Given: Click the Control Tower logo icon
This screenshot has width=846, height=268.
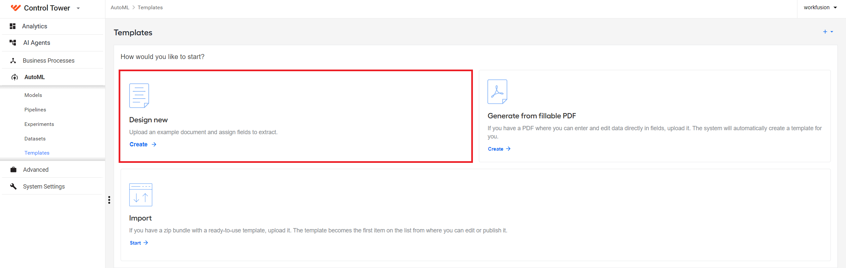Looking at the screenshot, I should click(16, 8).
